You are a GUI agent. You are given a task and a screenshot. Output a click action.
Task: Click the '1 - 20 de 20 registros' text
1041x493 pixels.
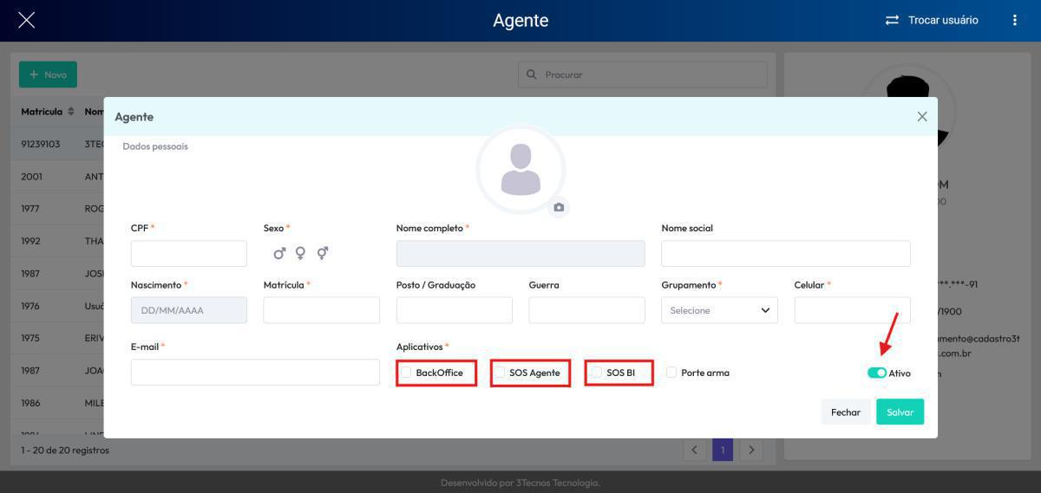point(65,451)
